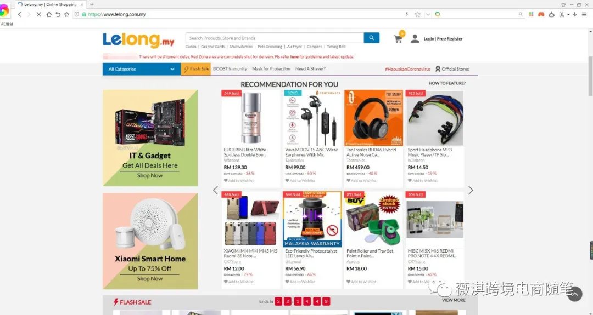Viewport: 593px width, 315px height.
Task: Expand the All Categories dropdown
Action: pos(142,69)
